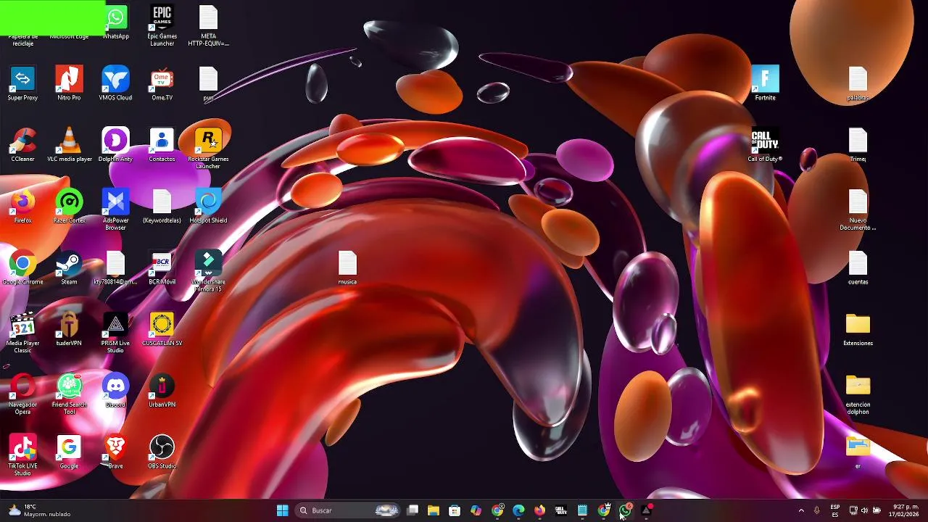Screen dimensions: 928x522
Task: Select the {Keywordtelas} file
Action: [x=162, y=207]
